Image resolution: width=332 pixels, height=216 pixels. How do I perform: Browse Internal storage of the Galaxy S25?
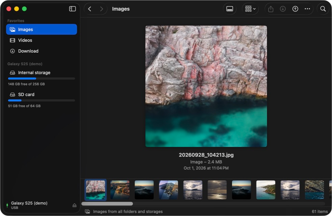point(42,73)
